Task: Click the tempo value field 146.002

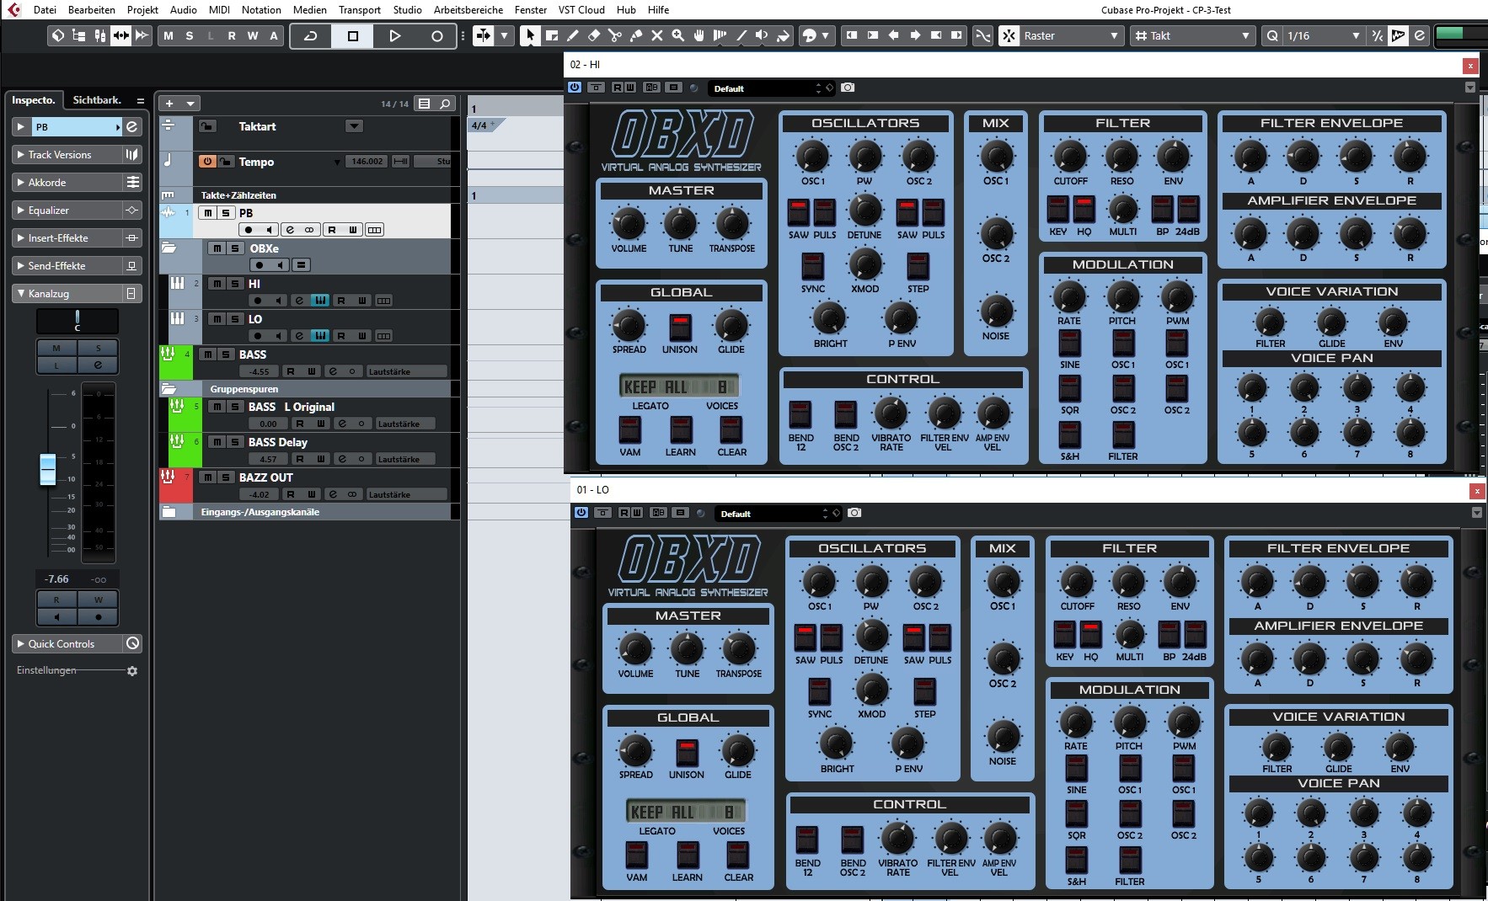Action: [x=367, y=162]
